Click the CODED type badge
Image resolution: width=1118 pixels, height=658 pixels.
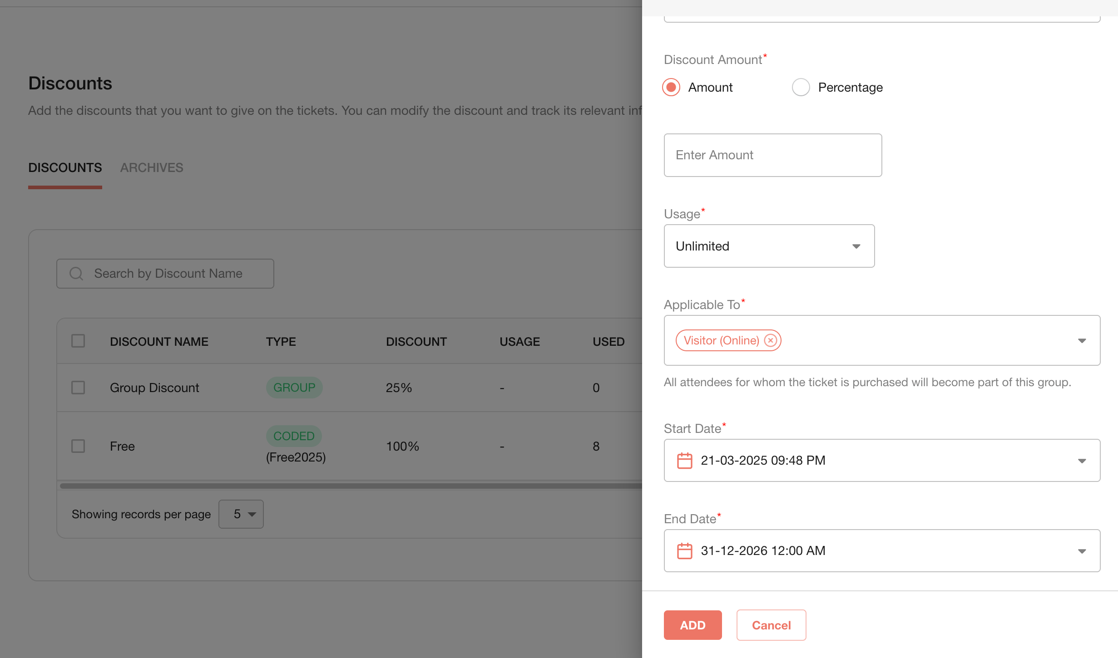point(294,436)
